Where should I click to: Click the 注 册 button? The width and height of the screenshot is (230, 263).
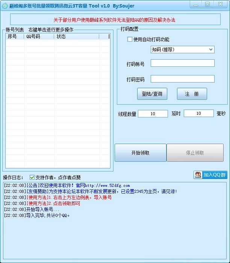coord(192,94)
